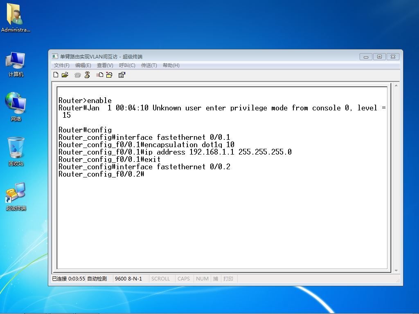Screen dimensions: 419x314
Task: Click the Router_config_f0/0.2# prompt line
Action: [x=101, y=174]
